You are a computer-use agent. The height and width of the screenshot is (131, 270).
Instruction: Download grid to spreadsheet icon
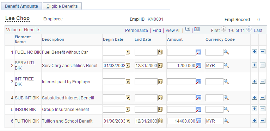point(197,29)
